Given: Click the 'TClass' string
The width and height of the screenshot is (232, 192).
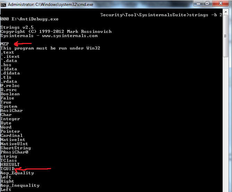Looking at the screenshot, I should [9, 160].
